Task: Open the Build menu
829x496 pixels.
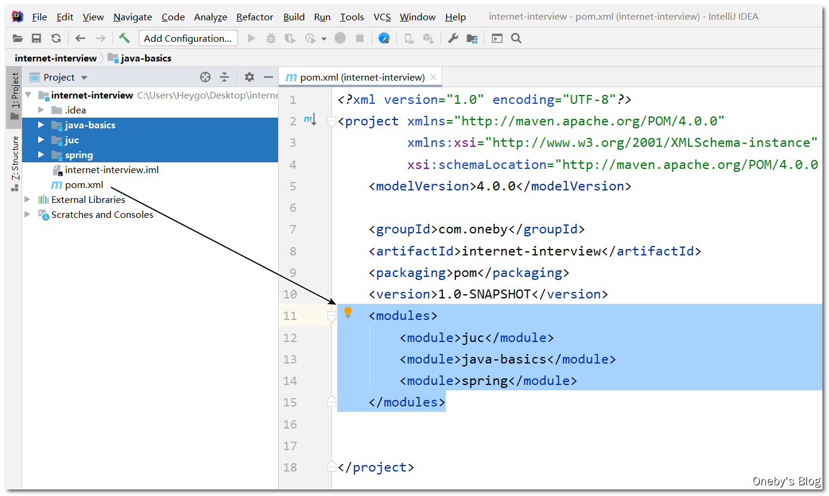Action: coord(294,17)
